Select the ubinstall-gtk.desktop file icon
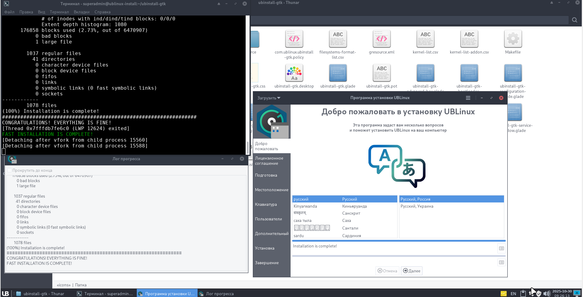583x297 pixels. [x=294, y=73]
